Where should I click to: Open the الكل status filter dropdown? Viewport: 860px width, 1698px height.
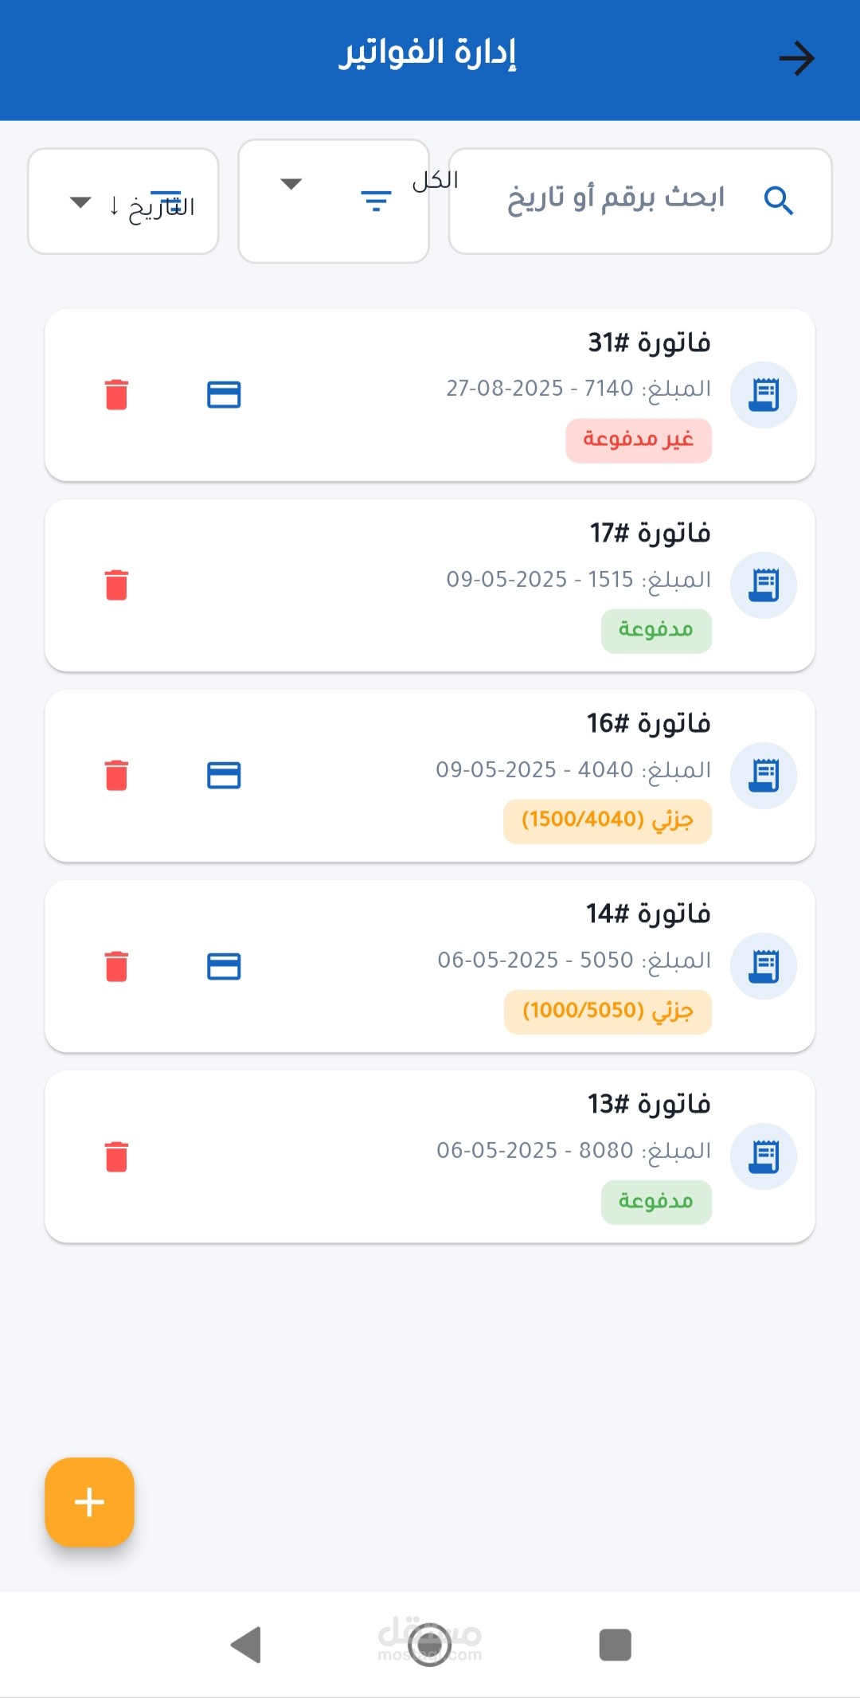coord(291,185)
